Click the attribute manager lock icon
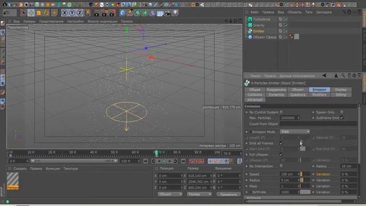The width and height of the screenshot is (366, 206). click(x=349, y=76)
